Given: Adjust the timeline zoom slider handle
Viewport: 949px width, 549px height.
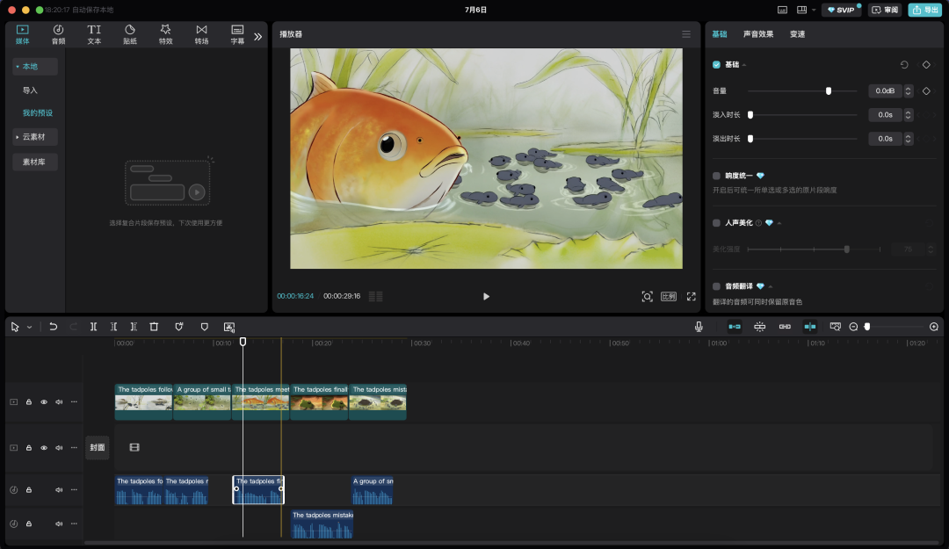Looking at the screenshot, I should [867, 327].
